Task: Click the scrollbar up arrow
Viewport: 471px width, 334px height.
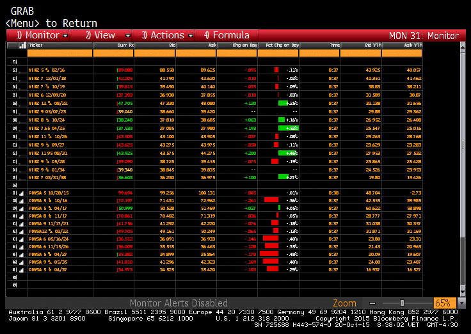Action: (463, 47)
